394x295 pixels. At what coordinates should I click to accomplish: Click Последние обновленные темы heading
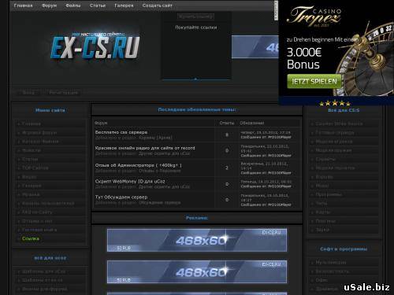(x=197, y=109)
